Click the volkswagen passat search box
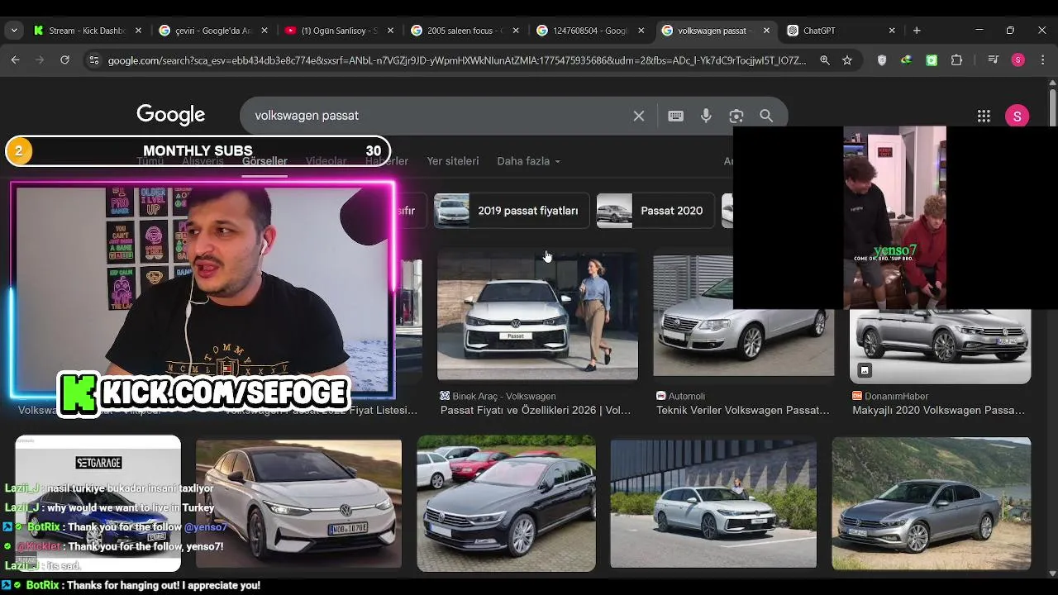The height and width of the screenshot is (595, 1058). pos(438,116)
